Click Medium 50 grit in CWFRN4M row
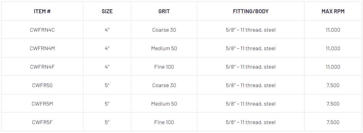Screen dimensions: 363x133 point(164,48)
